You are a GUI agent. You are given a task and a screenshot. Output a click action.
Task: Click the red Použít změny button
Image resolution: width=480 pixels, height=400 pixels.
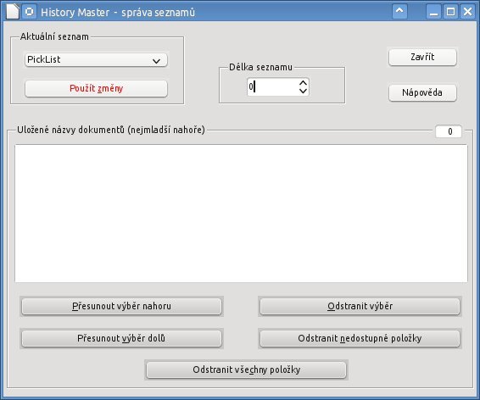tap(96, 89)
